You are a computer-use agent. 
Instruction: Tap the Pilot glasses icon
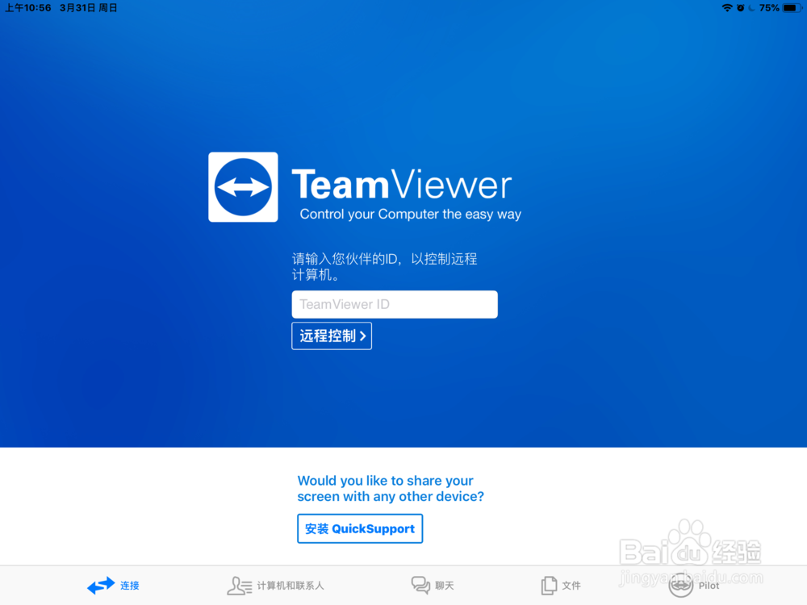(681, 586)
